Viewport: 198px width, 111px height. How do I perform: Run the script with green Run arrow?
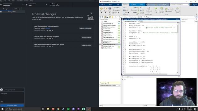(156, 8)
